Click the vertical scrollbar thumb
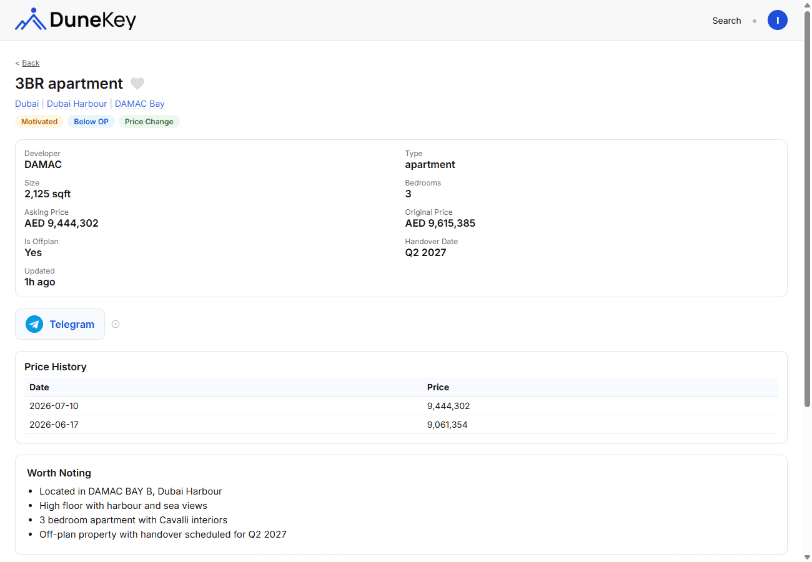This screenshot has width=812, height=562. pos(807,209)
